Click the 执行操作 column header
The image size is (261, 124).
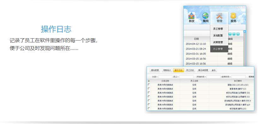click(x=238, y=81)
